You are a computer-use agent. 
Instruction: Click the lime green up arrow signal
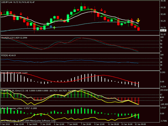tap(54, 28)
